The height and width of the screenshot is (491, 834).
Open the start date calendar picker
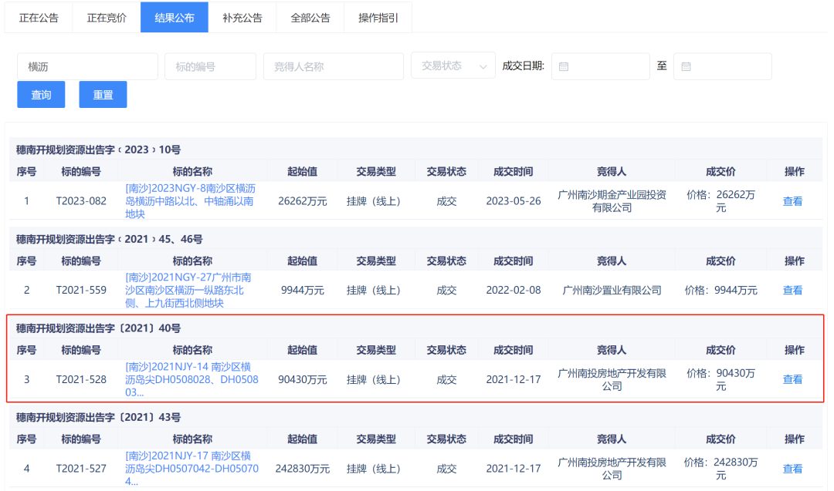click(601, 66)
